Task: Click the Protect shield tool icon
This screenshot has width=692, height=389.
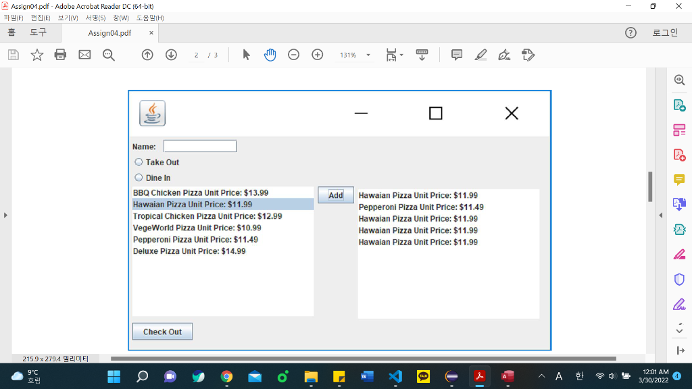Action: point(679,280)
